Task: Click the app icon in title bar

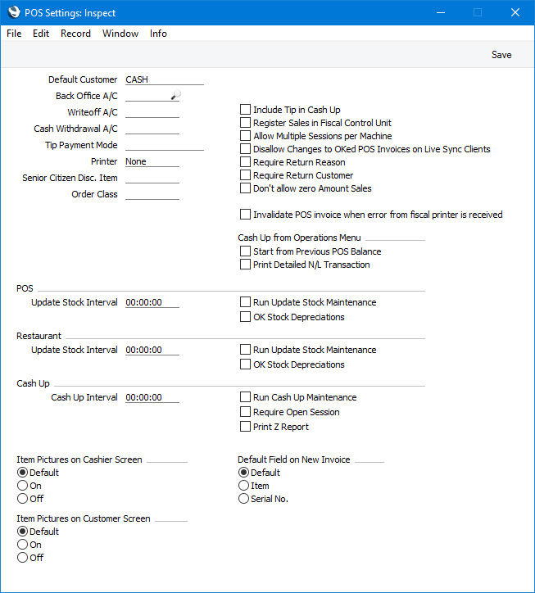Action: point(14,13)
